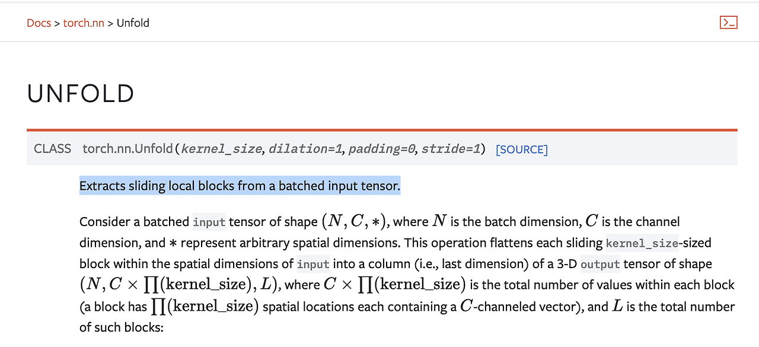Click the inline code span reading output
Viewport: 759px width, 347px height.
tap(600, 264)
